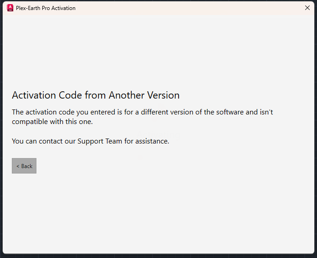Click the AutoCAD icon in title bar
The height and width of the screenshot is (258, 317).
[x=10, y=8]
